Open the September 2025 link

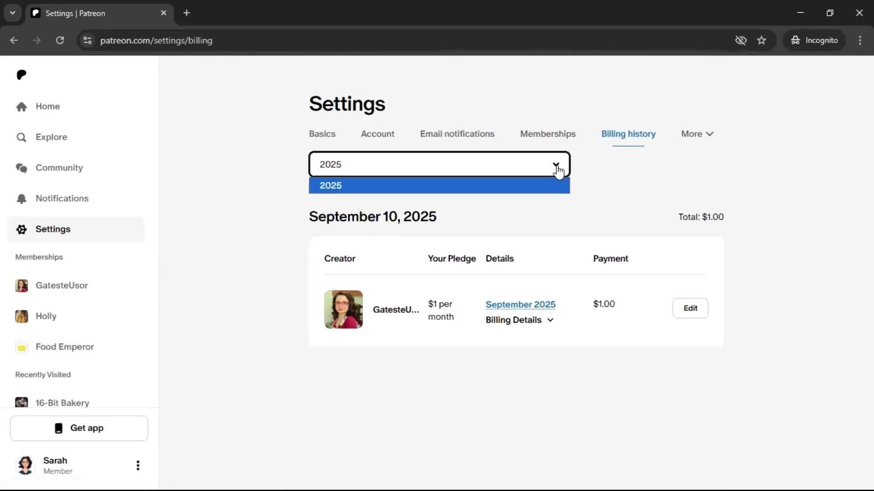520,305
